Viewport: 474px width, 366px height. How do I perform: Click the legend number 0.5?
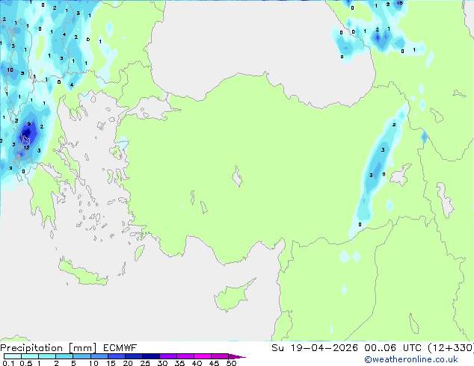[x=25, y=363]
